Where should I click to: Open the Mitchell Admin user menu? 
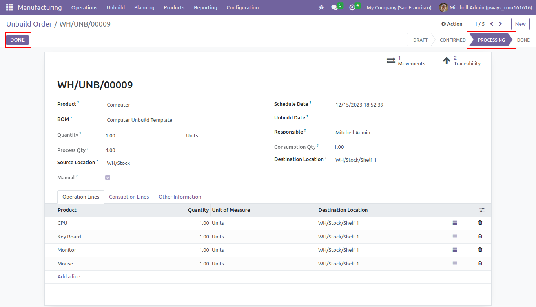tap(485, 7)
